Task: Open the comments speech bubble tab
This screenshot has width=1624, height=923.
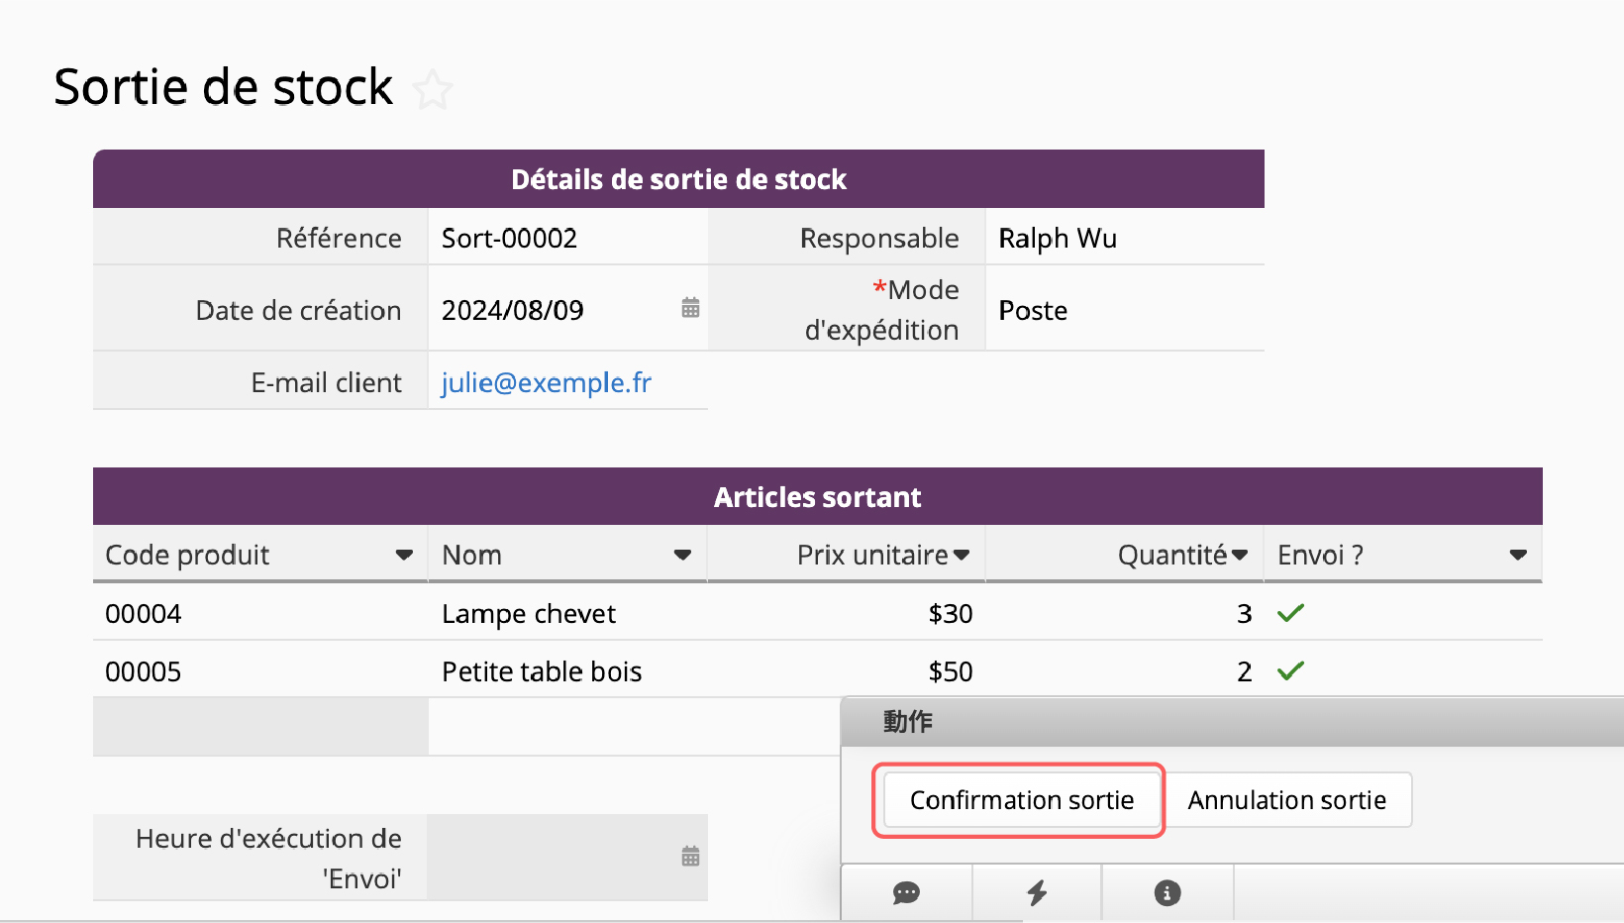Action: coord(906,893)
